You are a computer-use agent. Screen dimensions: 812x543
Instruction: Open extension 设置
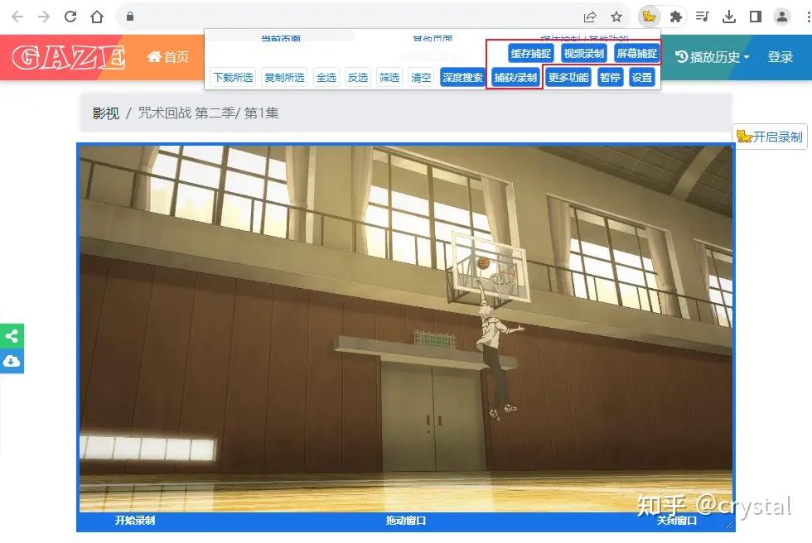tap(641, 78)
